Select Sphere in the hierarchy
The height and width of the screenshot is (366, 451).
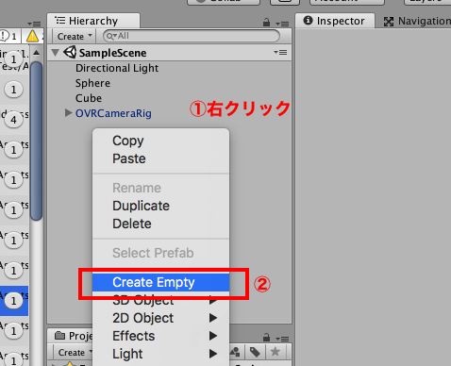[x=92, y=83]
